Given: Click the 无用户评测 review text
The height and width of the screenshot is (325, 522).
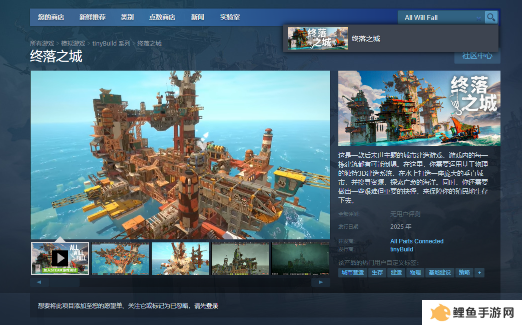Looking at the screenshot, I should tap(405, 214).
